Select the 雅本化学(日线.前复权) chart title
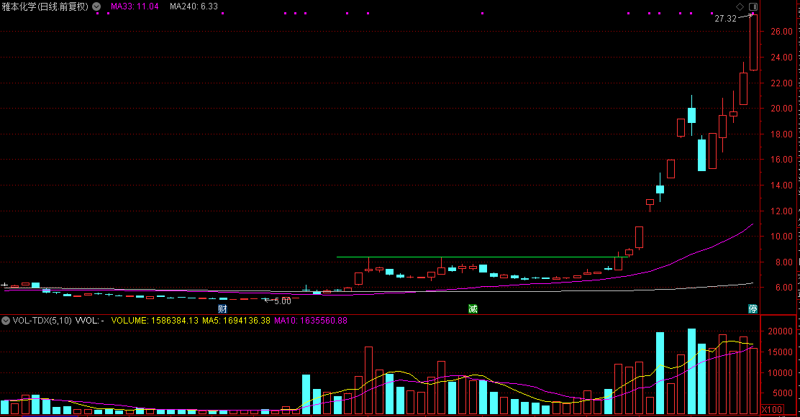Image resolution: width=800 pixels, height=417 pixels. coord(45,6)
